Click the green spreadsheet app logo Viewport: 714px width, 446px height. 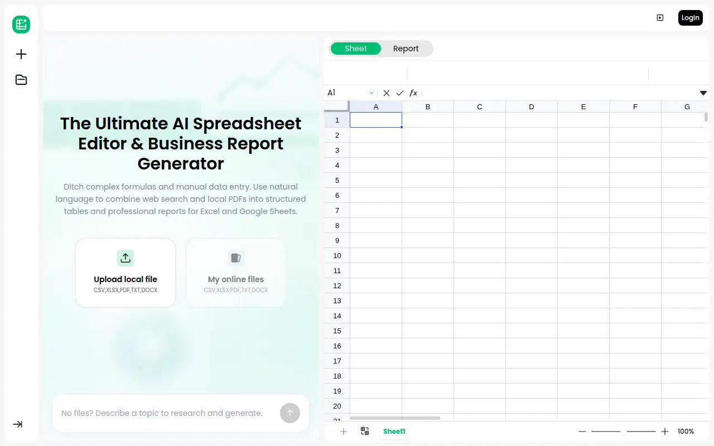click(21, 24)
